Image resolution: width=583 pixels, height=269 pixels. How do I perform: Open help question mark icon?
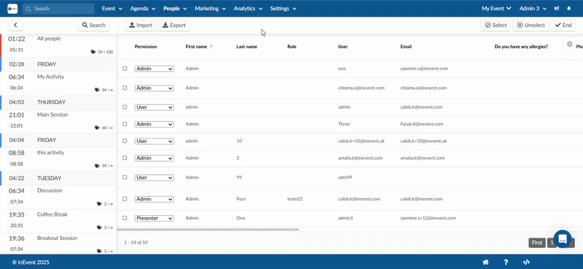[506, 262]
